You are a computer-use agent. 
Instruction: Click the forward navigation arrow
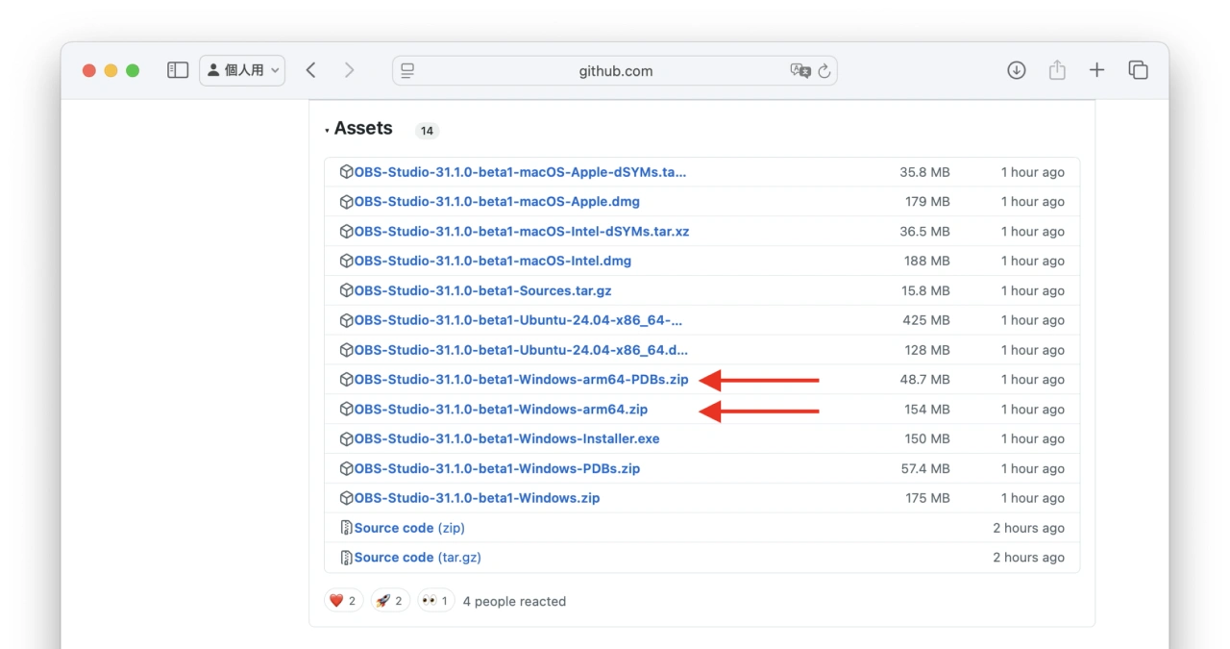coord(349,70)
